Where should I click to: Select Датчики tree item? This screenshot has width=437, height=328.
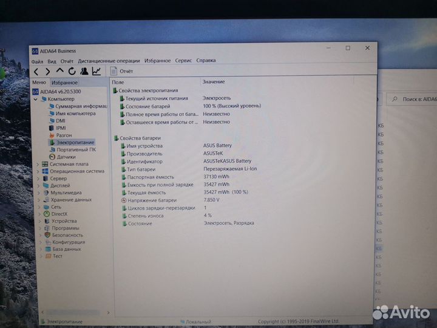coord(63,157)
